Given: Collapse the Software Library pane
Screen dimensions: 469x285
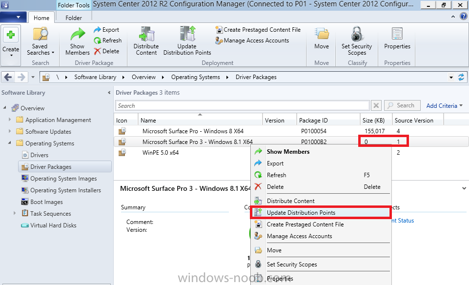Looking at the screenshot, I should pos(109,93).
